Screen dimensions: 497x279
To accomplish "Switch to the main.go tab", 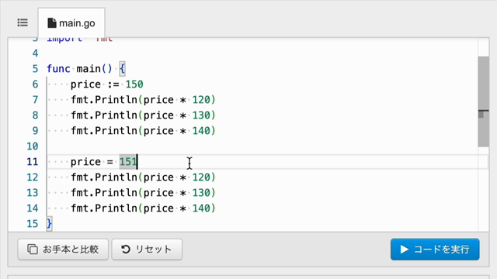I will point(71,23).
